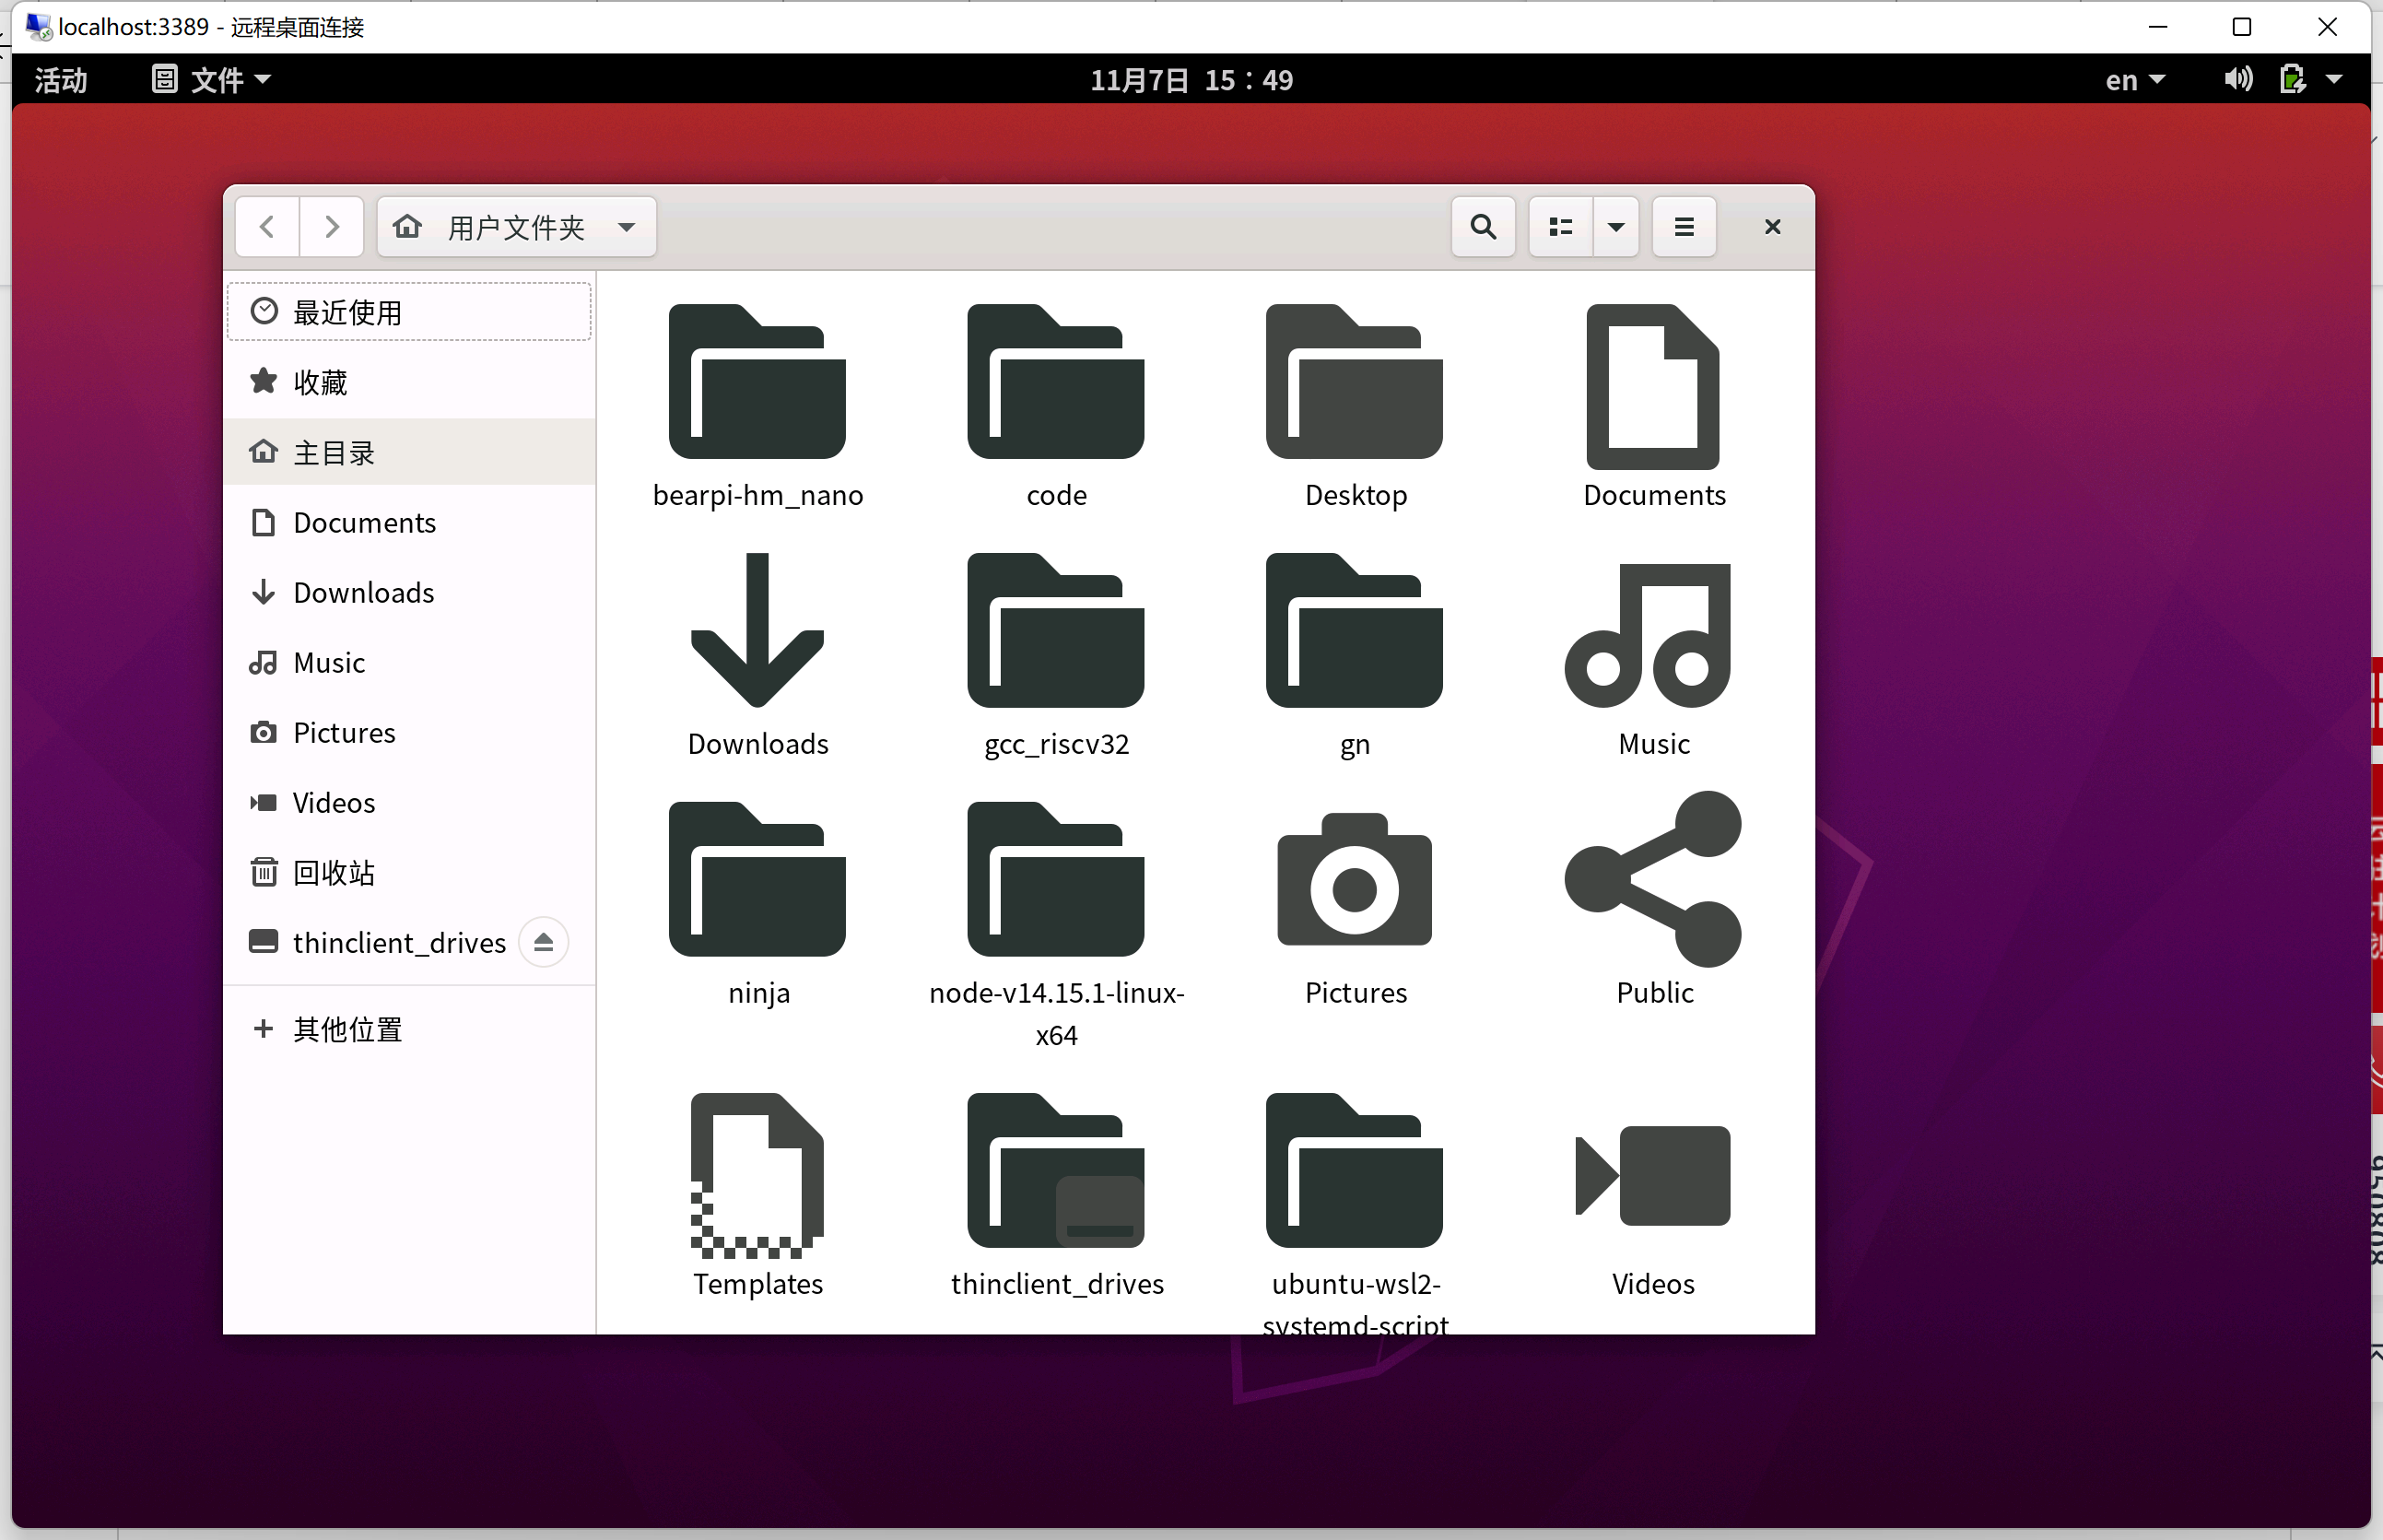Expand the 用户文件夹 path dropdown
2383x1540 pixels.
click(626, 228)
